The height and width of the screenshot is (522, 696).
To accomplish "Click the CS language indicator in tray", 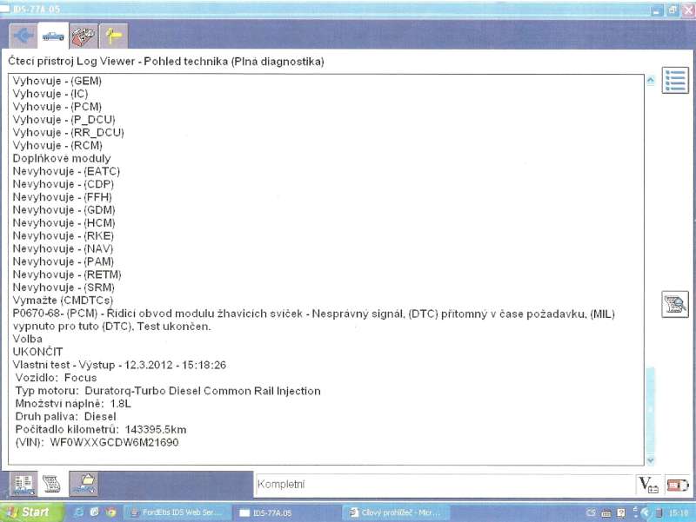I will pyautogui.click(x=591, y=512).
